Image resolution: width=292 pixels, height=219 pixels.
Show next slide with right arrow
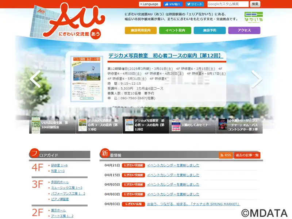pyautogui.click(x=257, y=79)
